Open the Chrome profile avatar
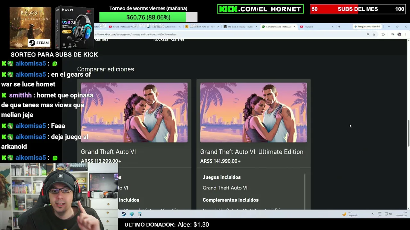The height and width of the screenshot is (230, 410). pos(399,34)
